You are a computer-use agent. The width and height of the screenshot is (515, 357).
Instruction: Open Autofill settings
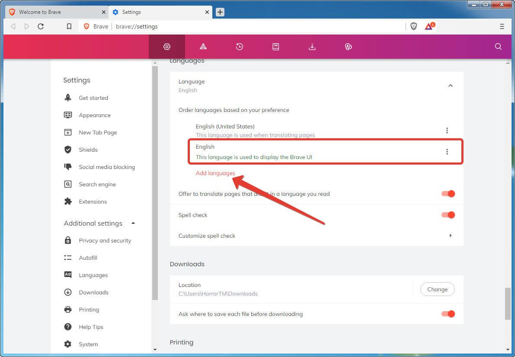(88, 258)
